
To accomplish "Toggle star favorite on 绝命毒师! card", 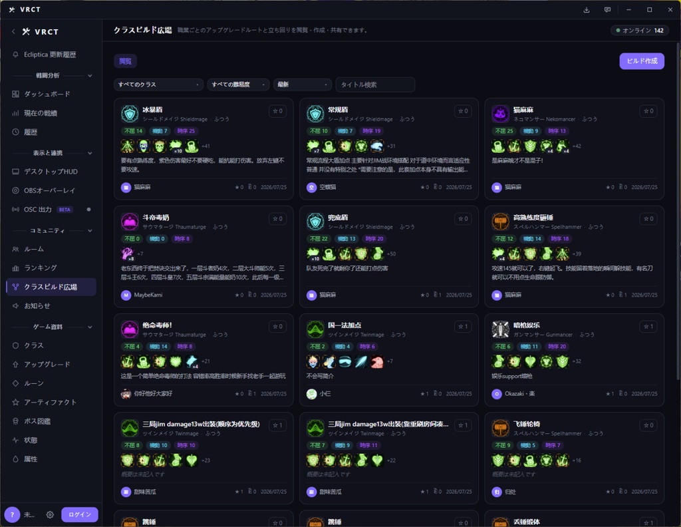I will click(x=277, y=326).
